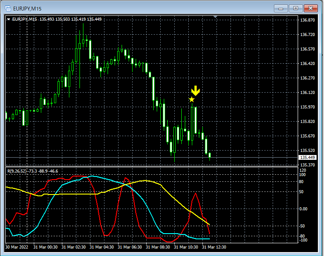Click the 31 Mar 10:30 time label
The image size is (324, 256).
click(186, 247)
